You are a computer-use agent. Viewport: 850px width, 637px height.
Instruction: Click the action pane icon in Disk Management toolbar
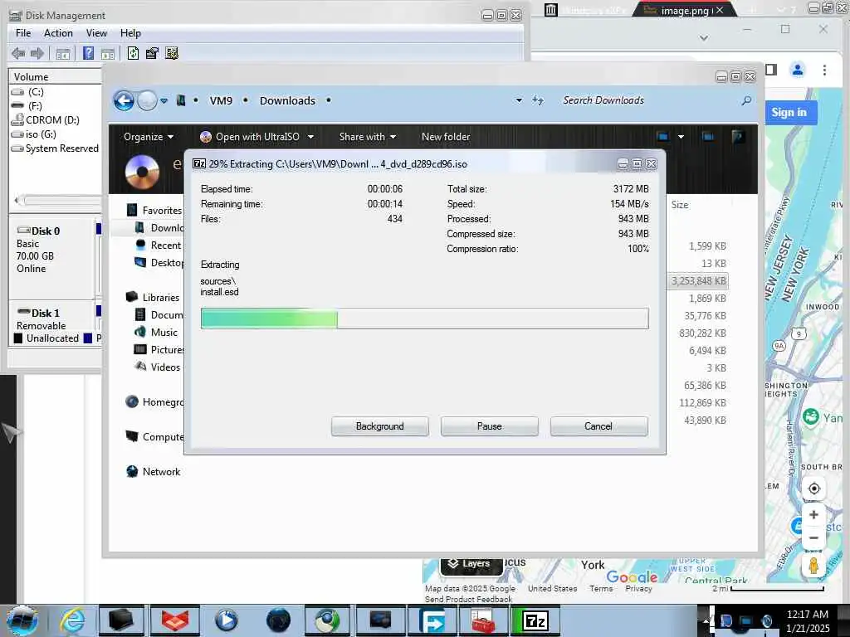pyautogui.click(x=108, y=54)
